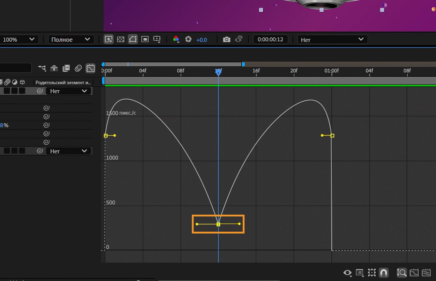Toggle Auto-zoom graph height magnifier button
The image size is (436, 281).
coord(401,273)
